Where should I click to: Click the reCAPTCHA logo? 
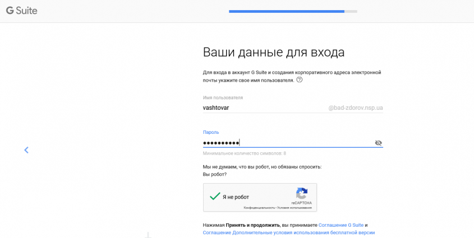coord(302,194)
